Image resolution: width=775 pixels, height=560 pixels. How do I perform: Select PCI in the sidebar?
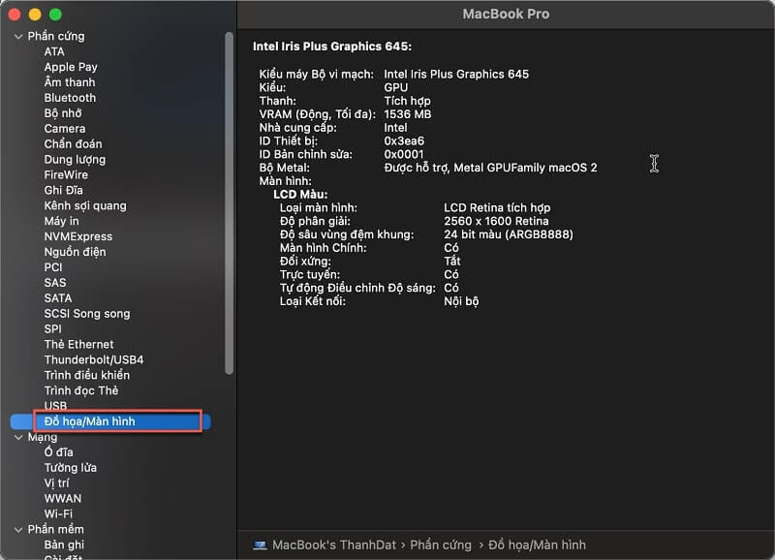click(x=53, y=267)
